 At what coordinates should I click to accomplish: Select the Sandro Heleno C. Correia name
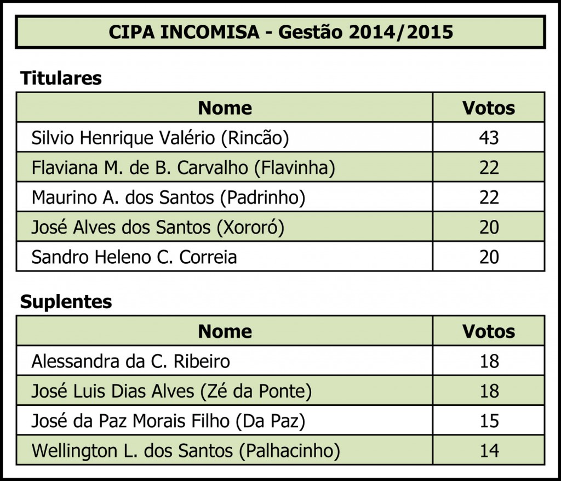point(134,257)
